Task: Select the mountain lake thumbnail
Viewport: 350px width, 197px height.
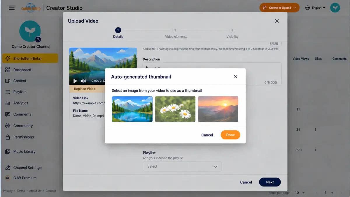Action: click(132, 109)
